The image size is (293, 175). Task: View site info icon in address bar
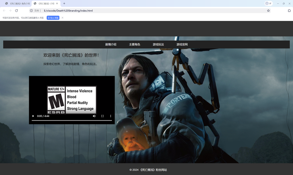click(x=31, y=11)
